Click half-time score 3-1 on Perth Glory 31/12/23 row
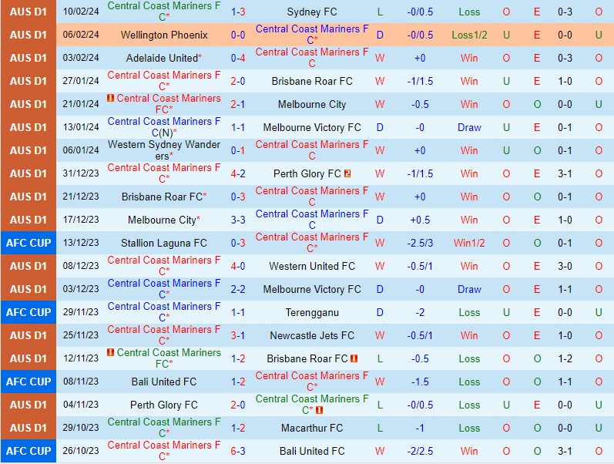Image resolution: width=614 pixels, height=464 pixels. point(565,173)
